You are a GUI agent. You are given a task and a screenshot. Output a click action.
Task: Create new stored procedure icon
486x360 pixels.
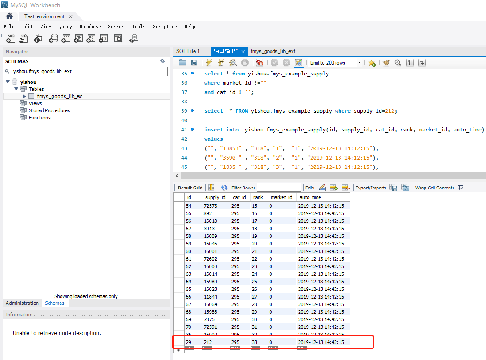point(91,38)
